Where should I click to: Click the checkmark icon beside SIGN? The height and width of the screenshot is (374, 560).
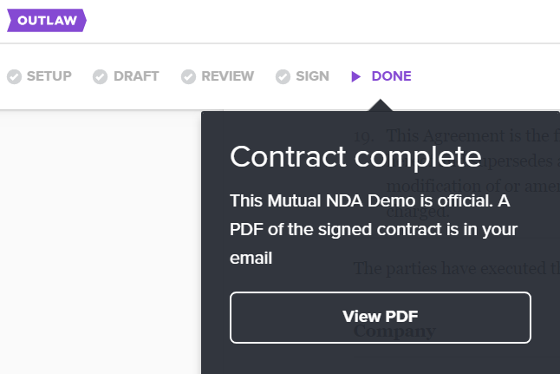[283, 76]
